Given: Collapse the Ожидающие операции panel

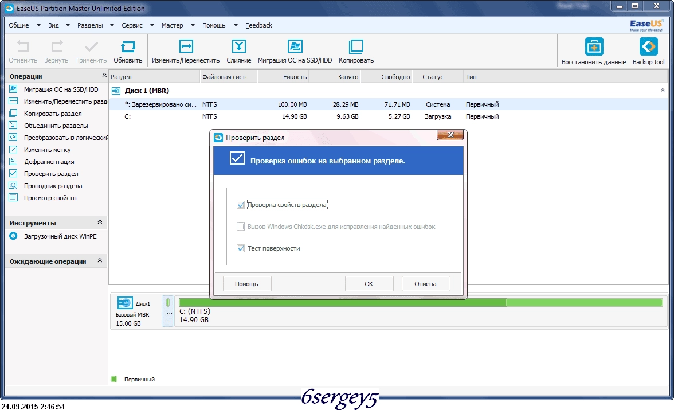Looking at the screenshot, I should pyautogui.click(x=100, y=260).
